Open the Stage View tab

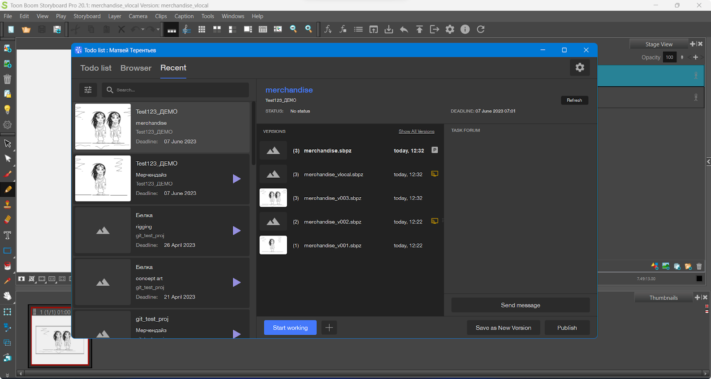(659, 44)
